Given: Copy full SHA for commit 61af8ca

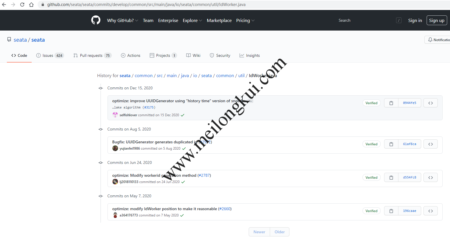Looking at the screenshot, I should [x=391, y=144].
